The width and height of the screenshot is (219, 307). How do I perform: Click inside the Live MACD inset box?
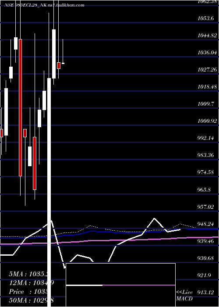[120, 285]
